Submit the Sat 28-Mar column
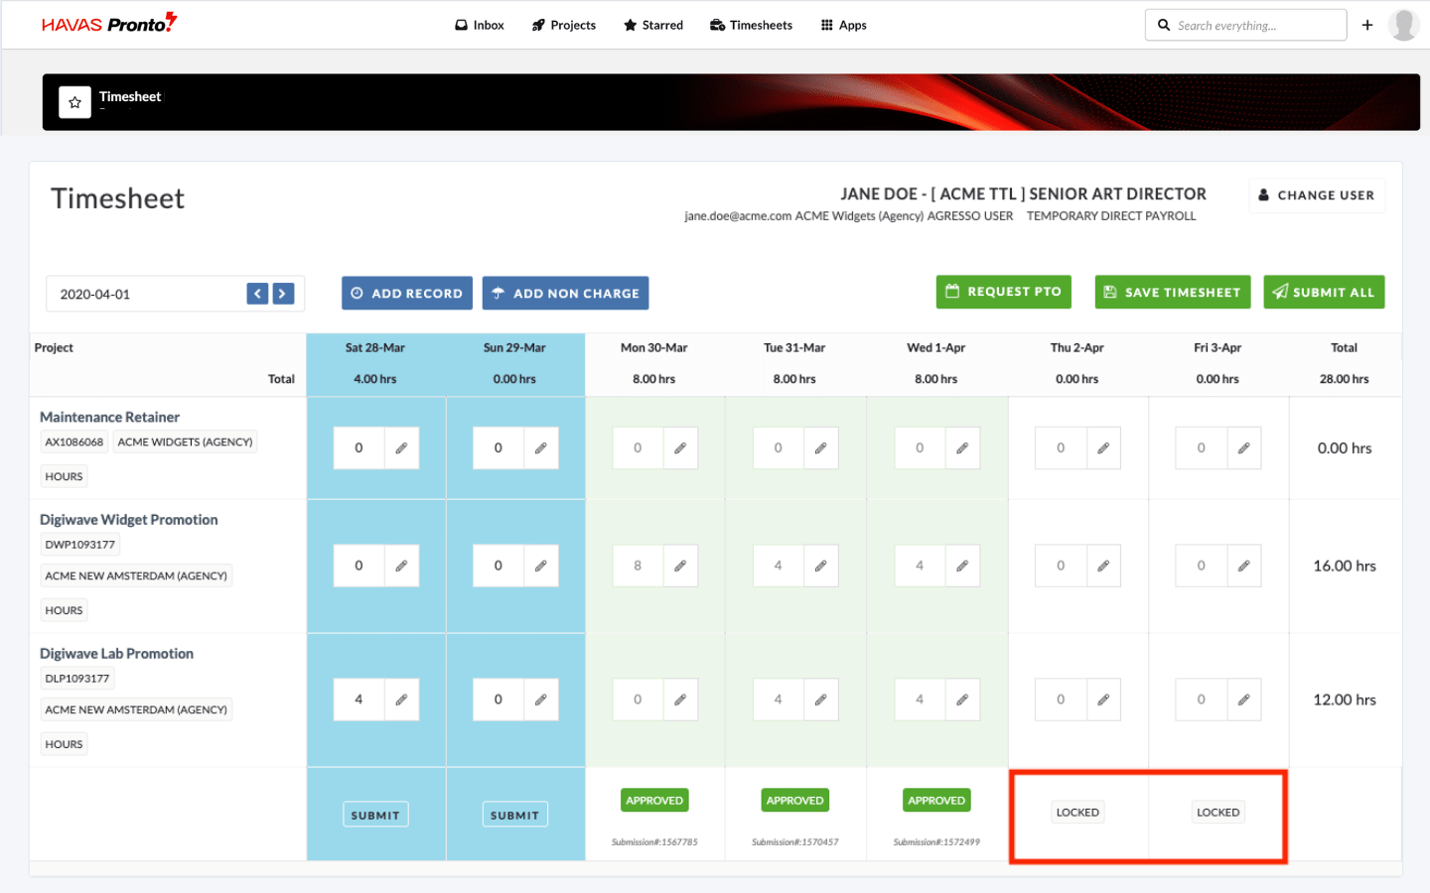The width and height of the screenshot is (1430, 893). tap(375, 815)
